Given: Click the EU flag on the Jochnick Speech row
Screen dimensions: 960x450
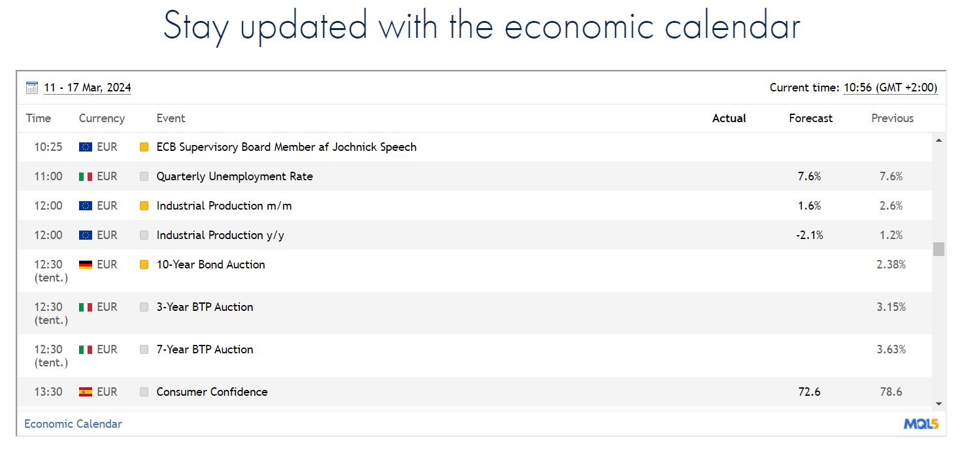Looking at the screenshot, I should (86, 147).
